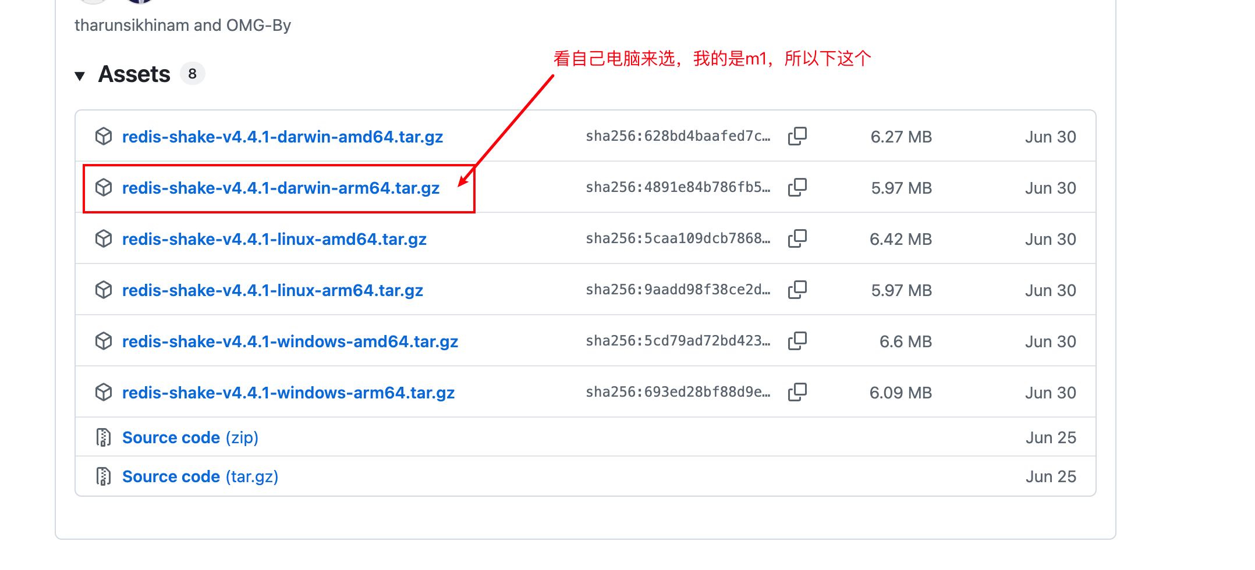Copy sha256 of darwin-amd64 asset

pos(797,136)
